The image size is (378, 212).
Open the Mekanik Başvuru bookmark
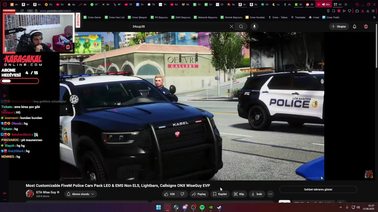coord(206,17)
